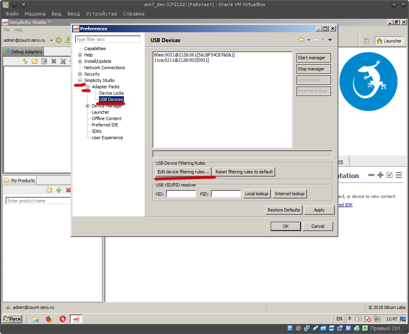Click VirtualBox USB status icon in bottom bar

315,328
